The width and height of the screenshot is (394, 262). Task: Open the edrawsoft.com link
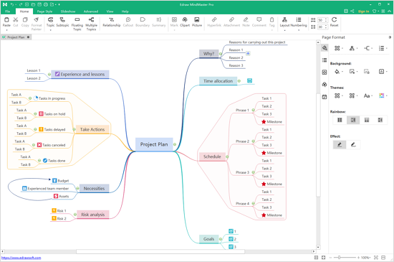21,258
